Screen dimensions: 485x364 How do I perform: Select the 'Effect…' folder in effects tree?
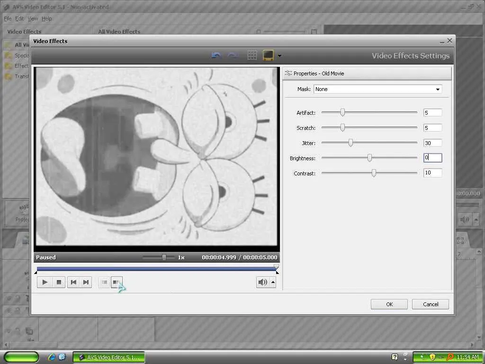17,65
